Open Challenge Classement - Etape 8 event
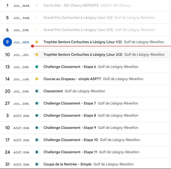171x169 pixels. (x=70, y=116)
